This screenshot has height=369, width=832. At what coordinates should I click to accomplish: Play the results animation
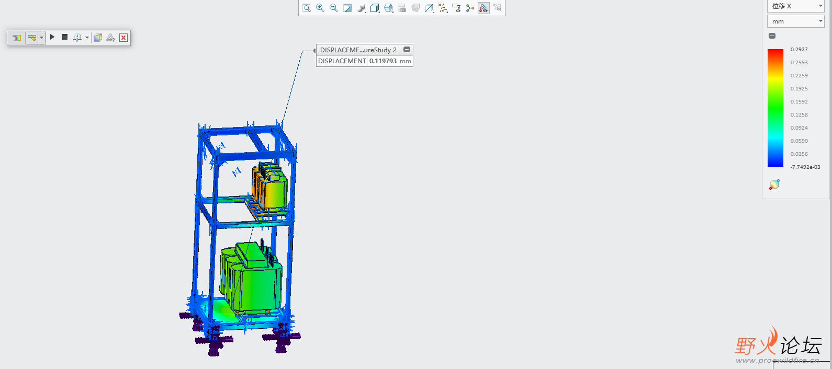(52, 37)
